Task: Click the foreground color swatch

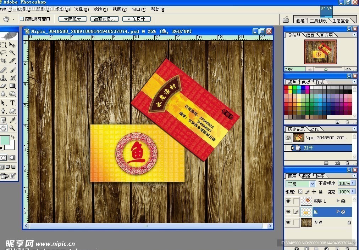Action: pos(5,141)
